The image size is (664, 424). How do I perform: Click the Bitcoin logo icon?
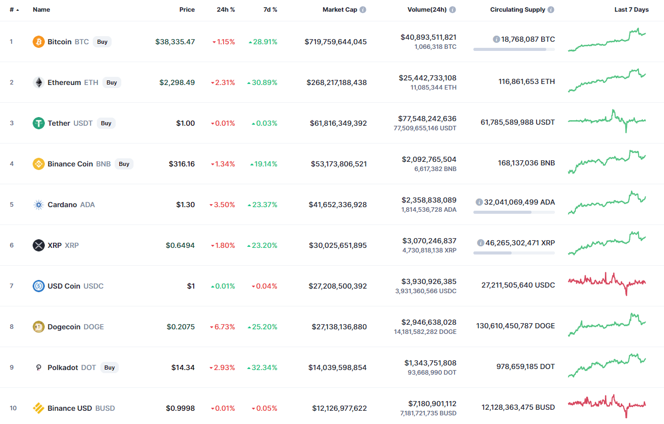click(x=39, y=42)
